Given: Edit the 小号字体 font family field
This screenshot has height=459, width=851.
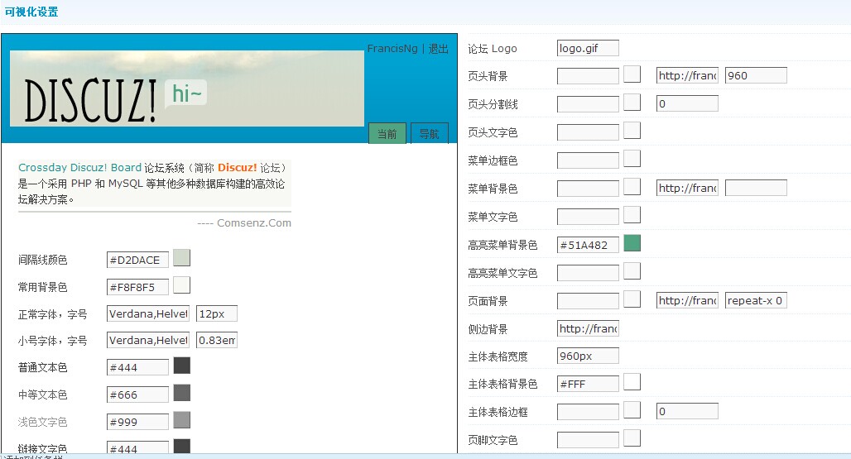Looking at the screenshot, I should coord(148,340).
